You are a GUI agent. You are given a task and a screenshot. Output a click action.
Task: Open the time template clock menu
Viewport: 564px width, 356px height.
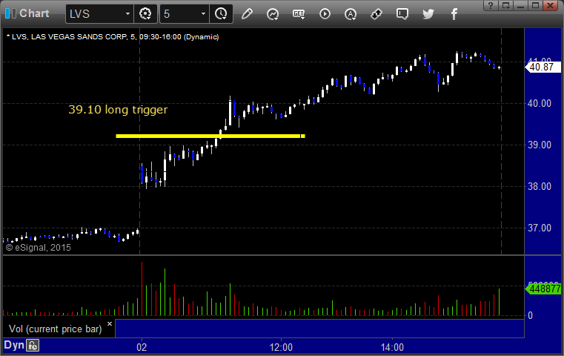[x=221, y=14]
